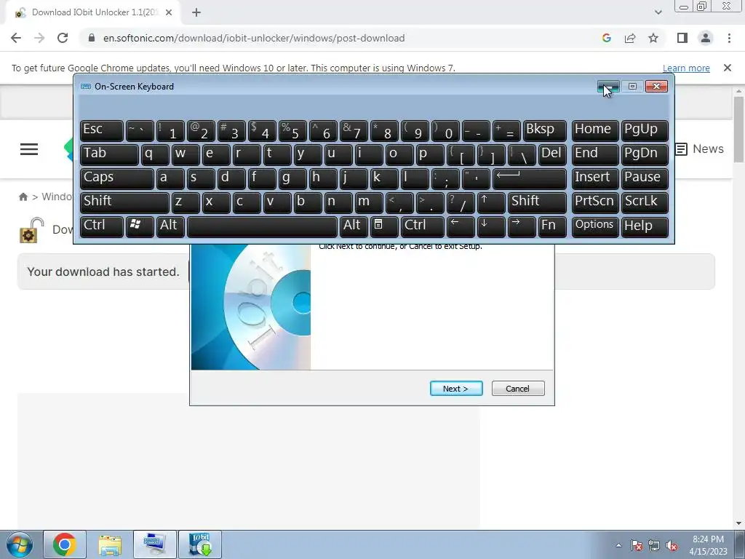Click Next in IObit setup
This screenshot has width=745, height=559.
point(456,389)
